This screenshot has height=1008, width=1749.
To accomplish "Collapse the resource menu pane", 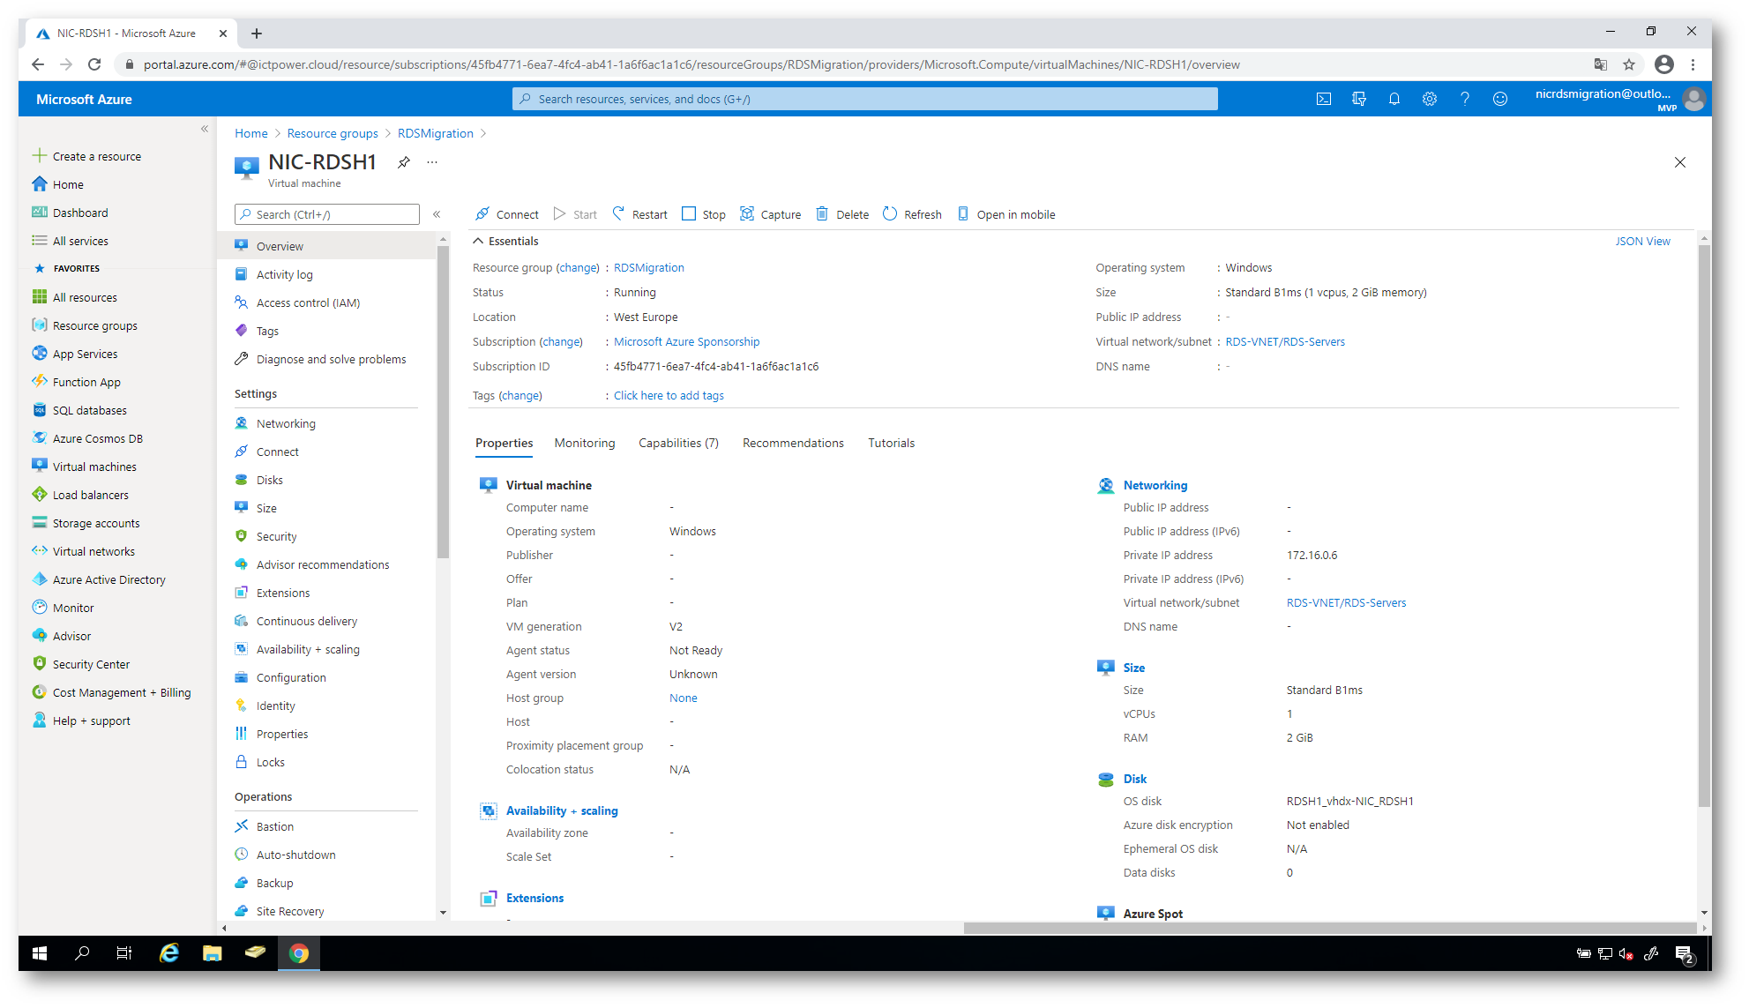I will [437, 214].
